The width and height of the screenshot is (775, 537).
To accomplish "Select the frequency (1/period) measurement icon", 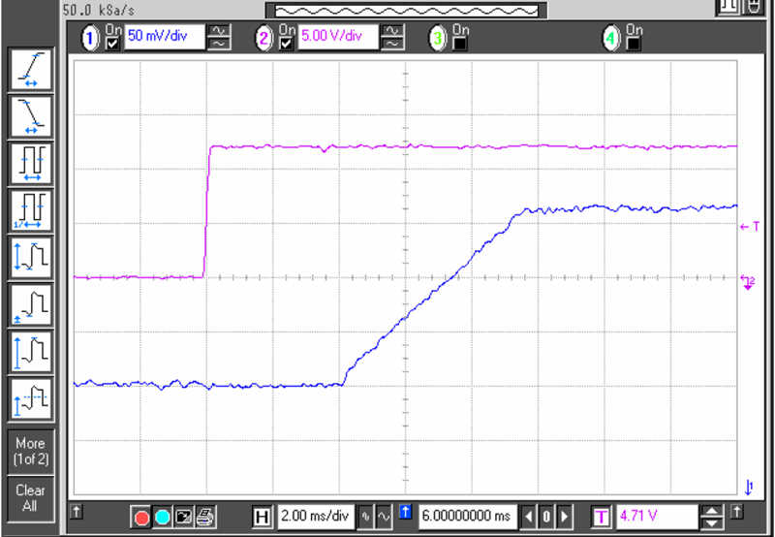I will coord(31,211).
